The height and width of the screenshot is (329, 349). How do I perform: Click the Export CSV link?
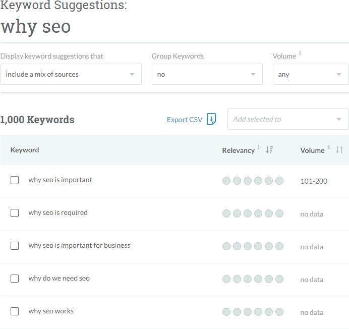point(185,120)
